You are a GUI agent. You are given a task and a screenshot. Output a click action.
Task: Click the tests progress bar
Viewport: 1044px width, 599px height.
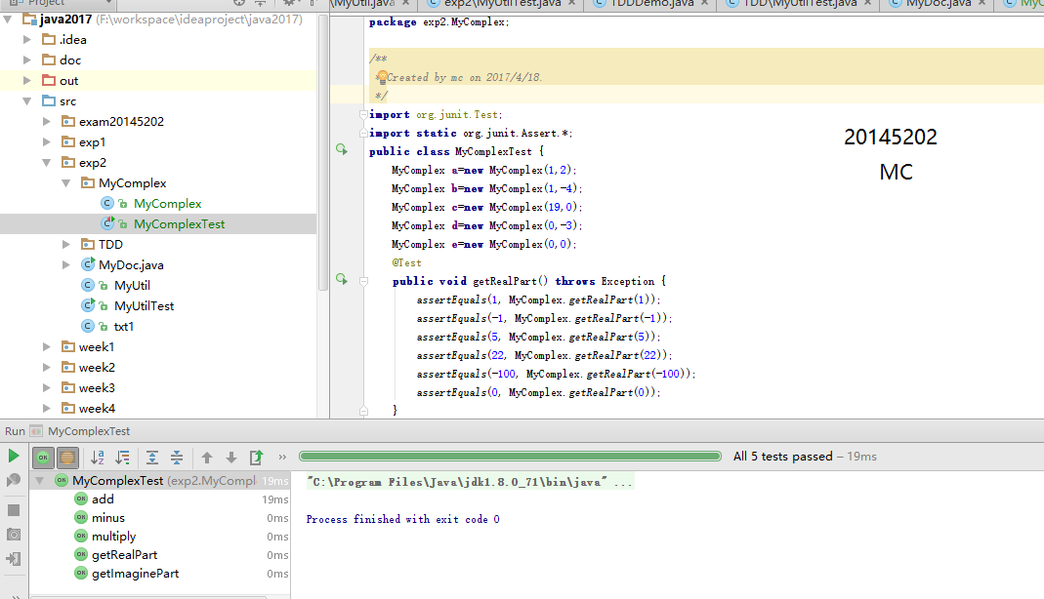point(510,456)
